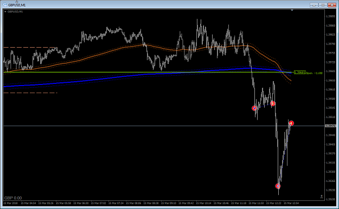Minimize the GBPUSD,M1 chart window

[314, 5]
